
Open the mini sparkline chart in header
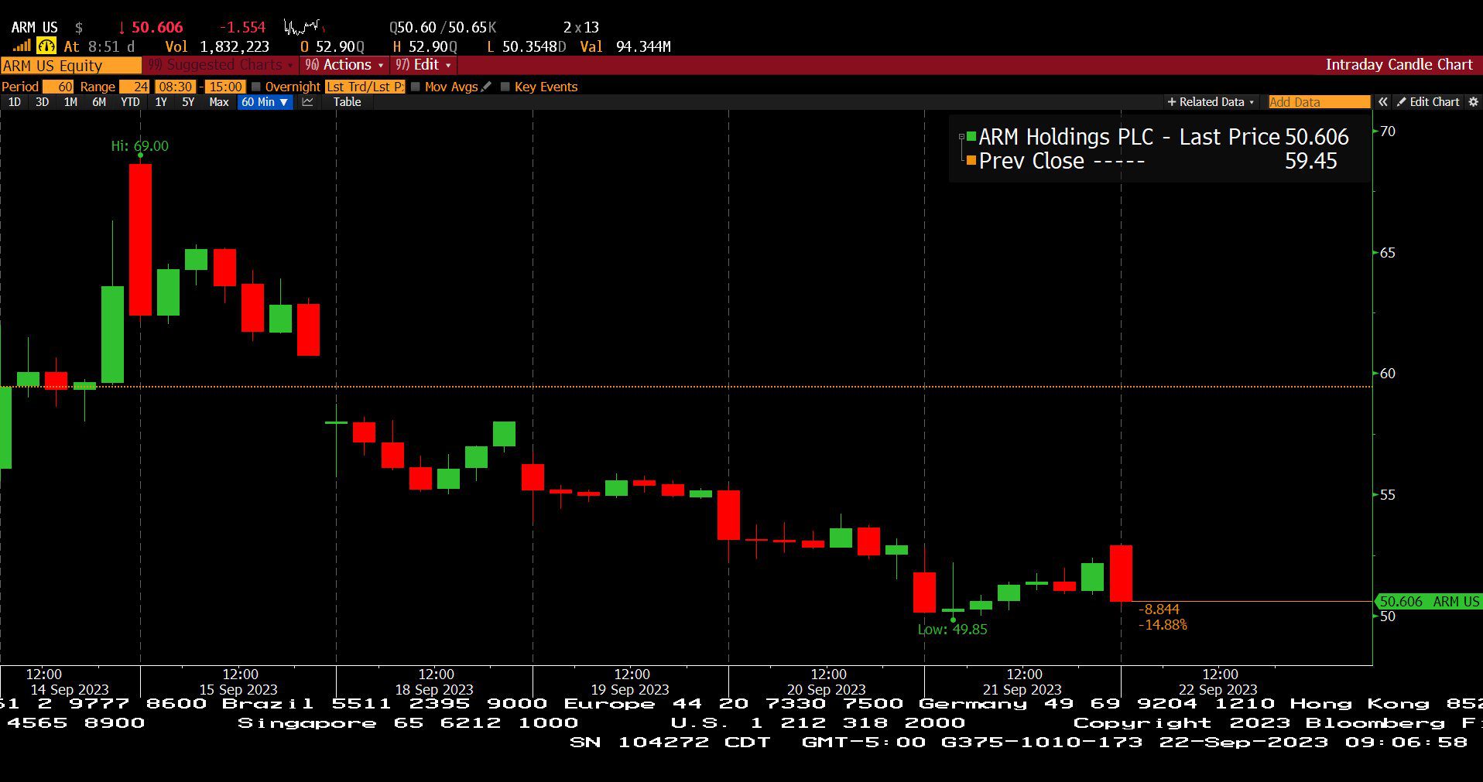(303, 28)
